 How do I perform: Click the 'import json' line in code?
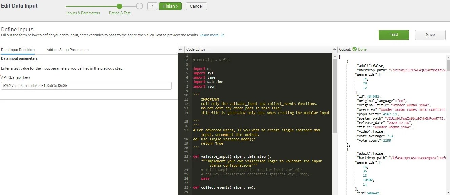click(x=204, y=87)
